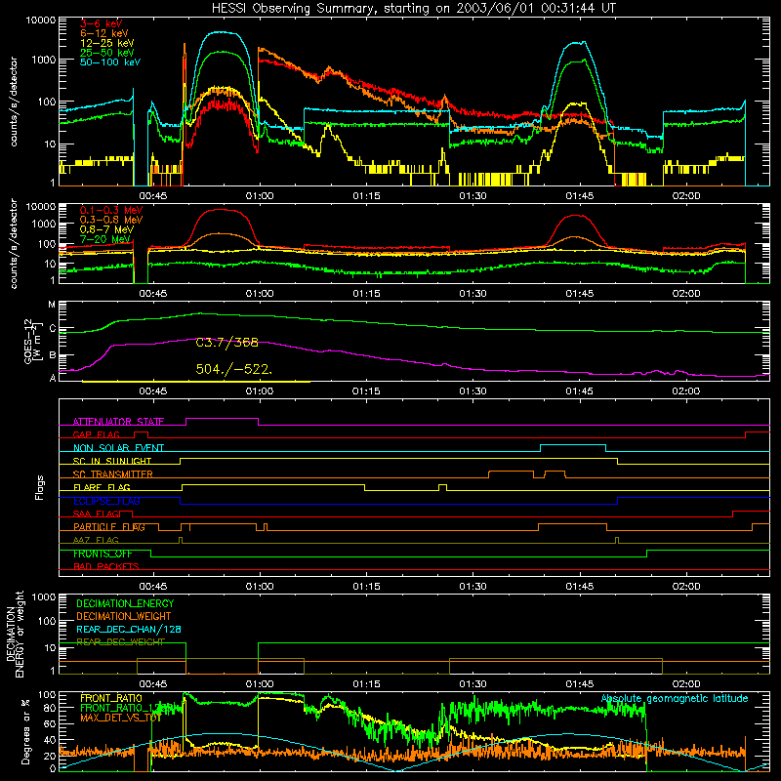Click the REAR_DEC_CHAN/128 legend label

(129, 630)
